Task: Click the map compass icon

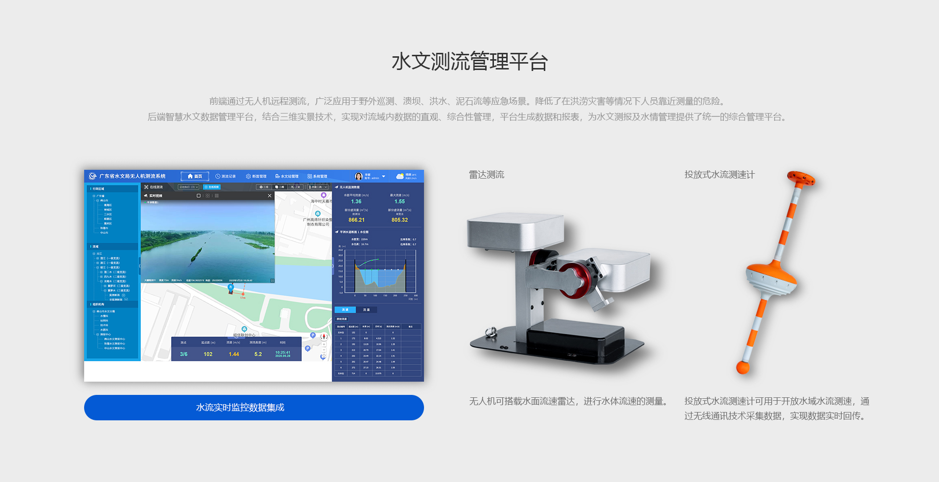Action: tap(323, 337)
